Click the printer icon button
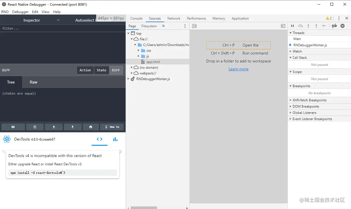The image size is (351, 209). [x=91, y=127]
